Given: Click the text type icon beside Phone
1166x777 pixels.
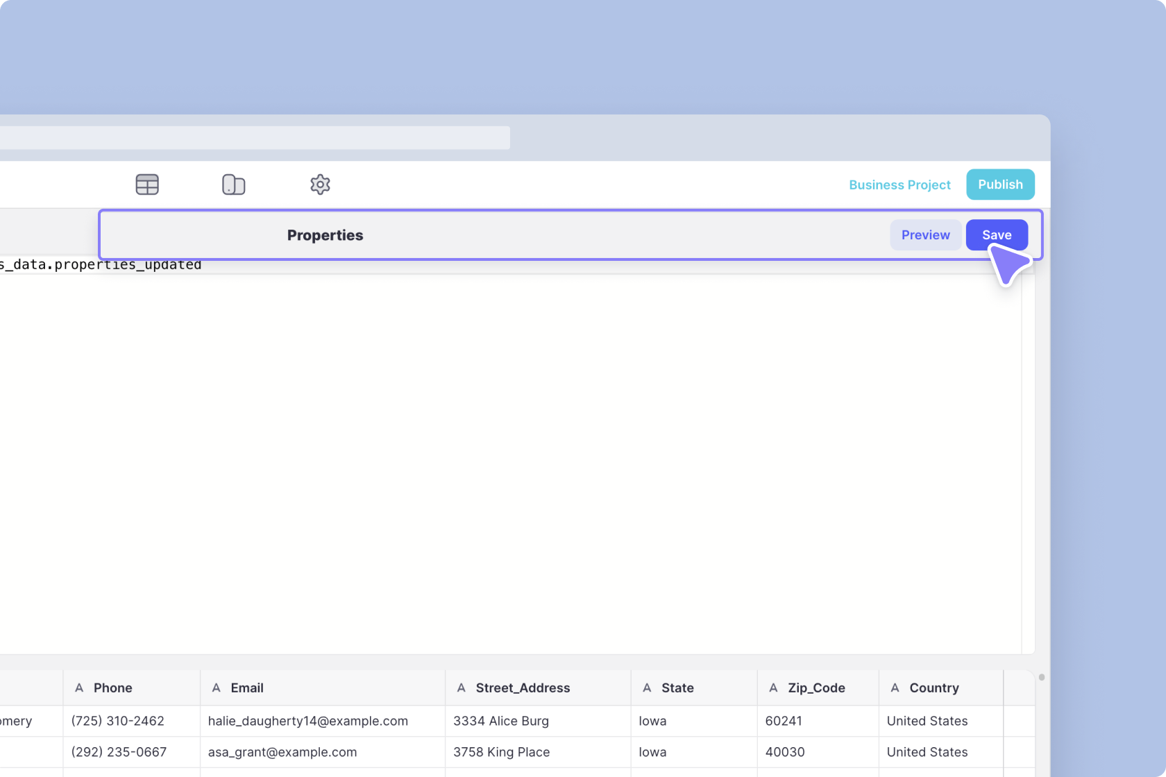Looking at the screenshot, I should [x=79, y=688].
